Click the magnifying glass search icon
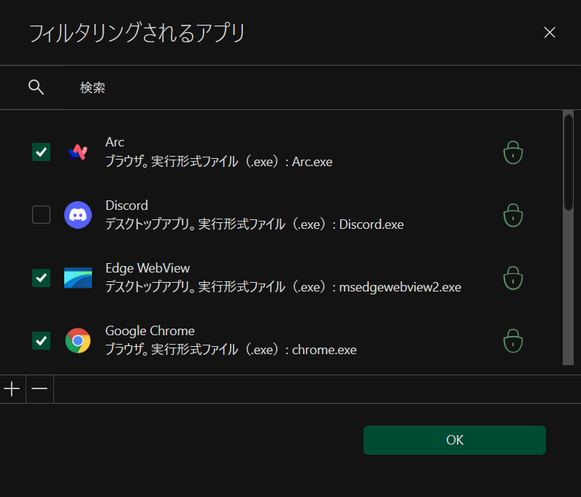The image size is (581, 497). pyautogui.click(x=36, y=87)
